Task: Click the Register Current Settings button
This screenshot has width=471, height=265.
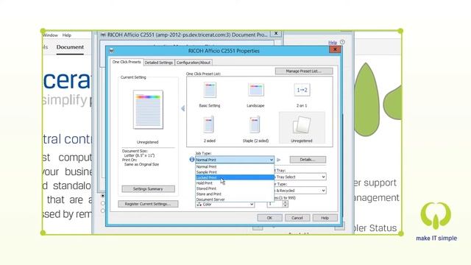Action: pyautogui.click(x=148, y=204)
